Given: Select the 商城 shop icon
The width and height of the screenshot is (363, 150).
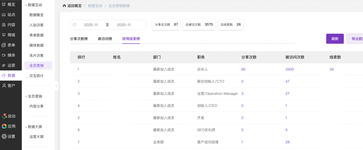Looking at the screenshot, I should point(4,35).
